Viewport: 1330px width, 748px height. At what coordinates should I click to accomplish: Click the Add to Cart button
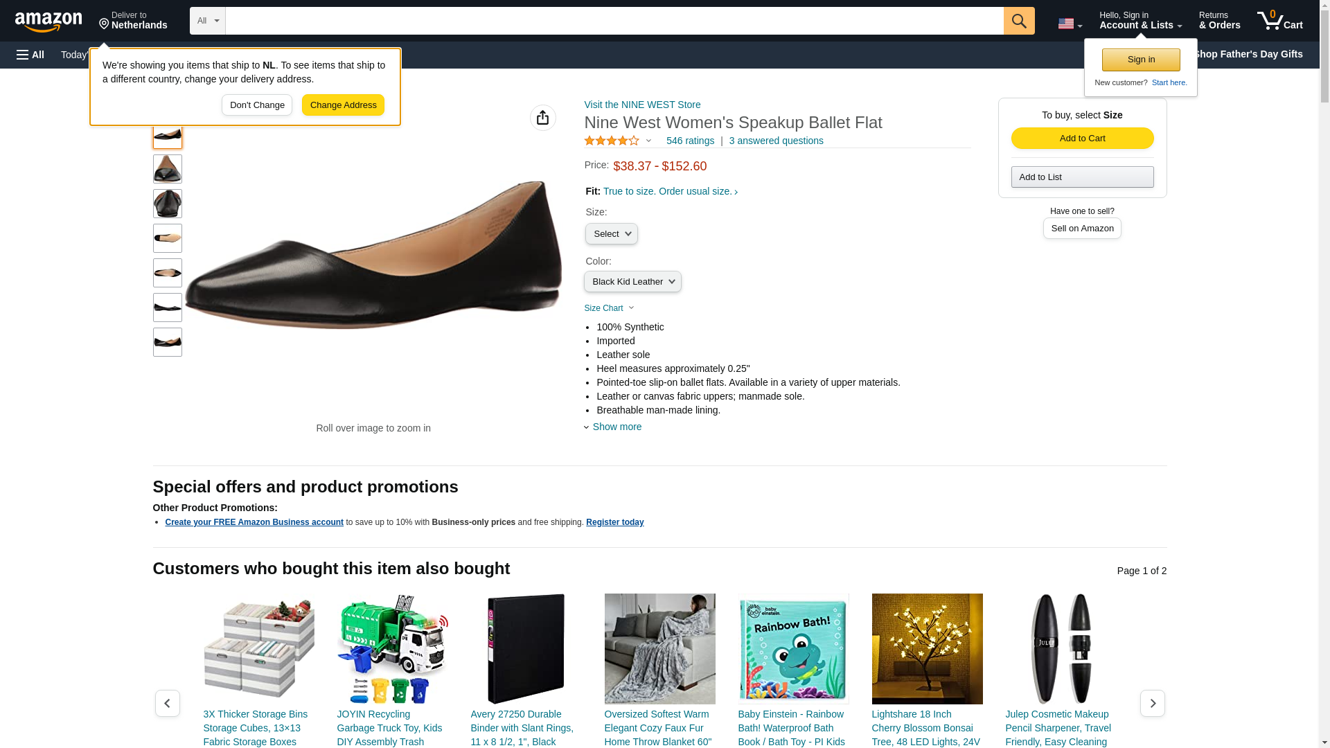(1082, 139)
